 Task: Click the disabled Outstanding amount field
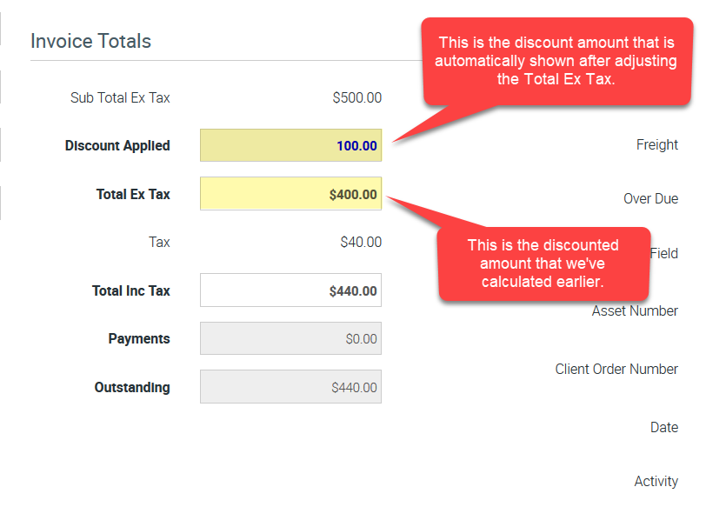coord(290,387)
